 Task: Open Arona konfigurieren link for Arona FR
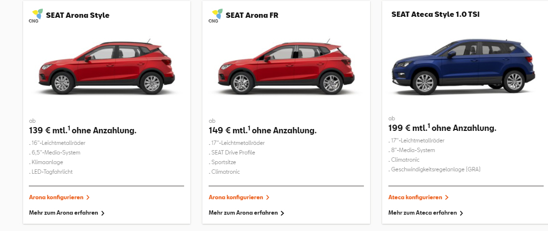[x=236, y=197]
